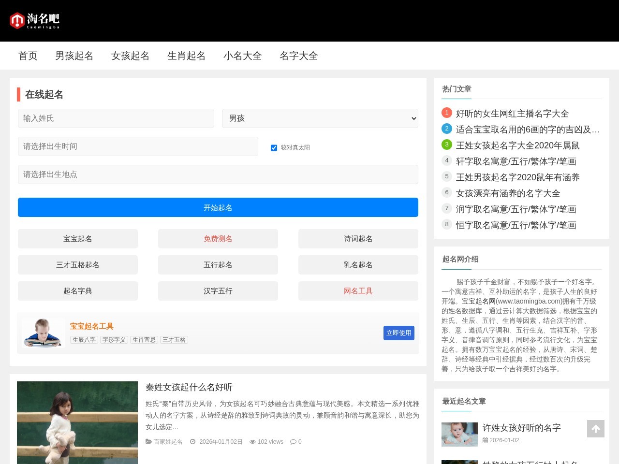Click the red number 1 badge in 热门文章
The height and width of the screenshot is (464, 619).
tap(446, 113)
